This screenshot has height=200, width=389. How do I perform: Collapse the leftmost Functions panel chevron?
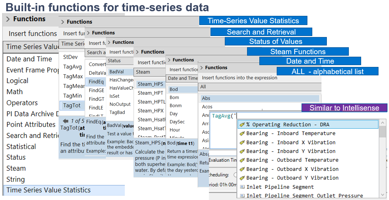click(x=8, y=19)
